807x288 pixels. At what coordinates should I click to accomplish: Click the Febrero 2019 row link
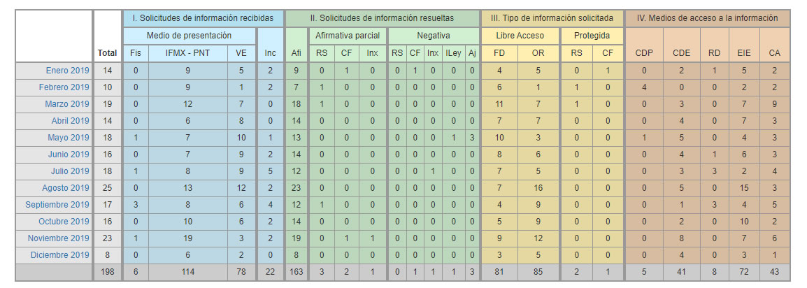click(x=65, y=87)
